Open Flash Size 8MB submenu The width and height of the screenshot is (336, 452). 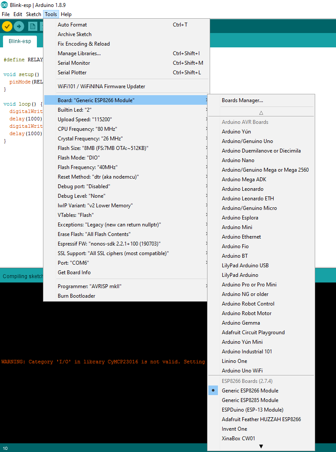[126, 148]
